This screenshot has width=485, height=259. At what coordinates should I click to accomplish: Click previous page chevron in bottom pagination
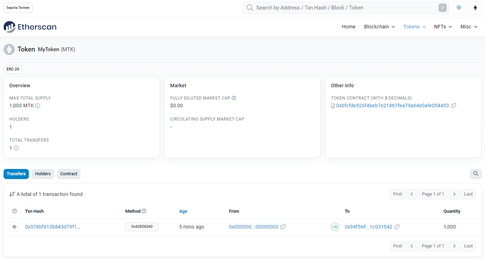[412, 246]
